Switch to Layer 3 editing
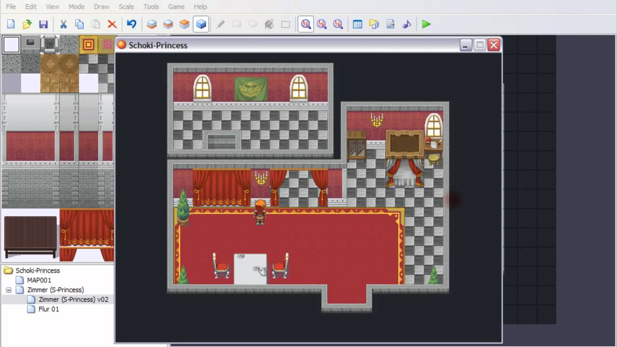 point(184,24)
